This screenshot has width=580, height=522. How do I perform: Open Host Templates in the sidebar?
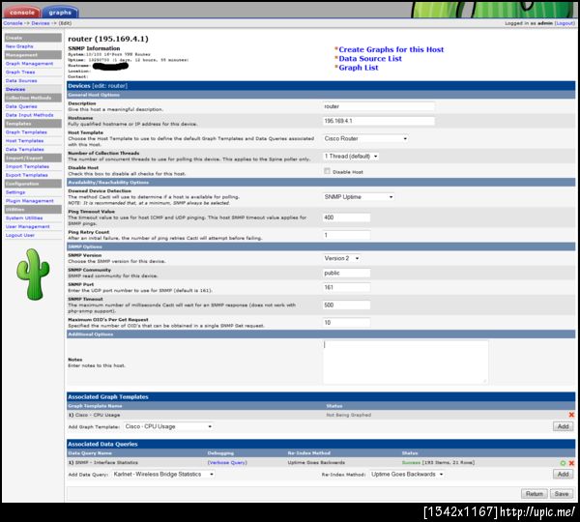pos(24,140)
